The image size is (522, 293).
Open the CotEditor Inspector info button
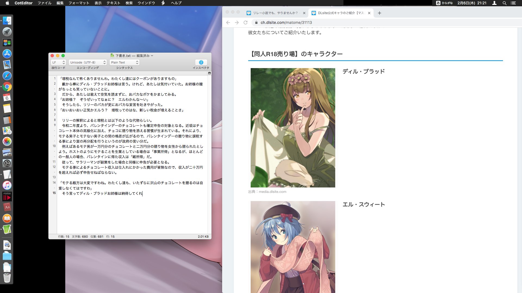pyautogui.click(x=201, y=62)
